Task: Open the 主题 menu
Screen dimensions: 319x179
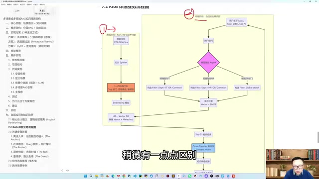Action: tap(35, 4)
